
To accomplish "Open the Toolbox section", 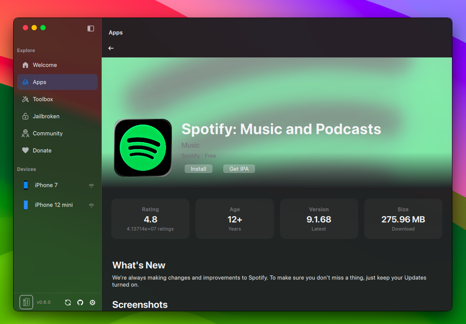I will click(x=57, y=99).
